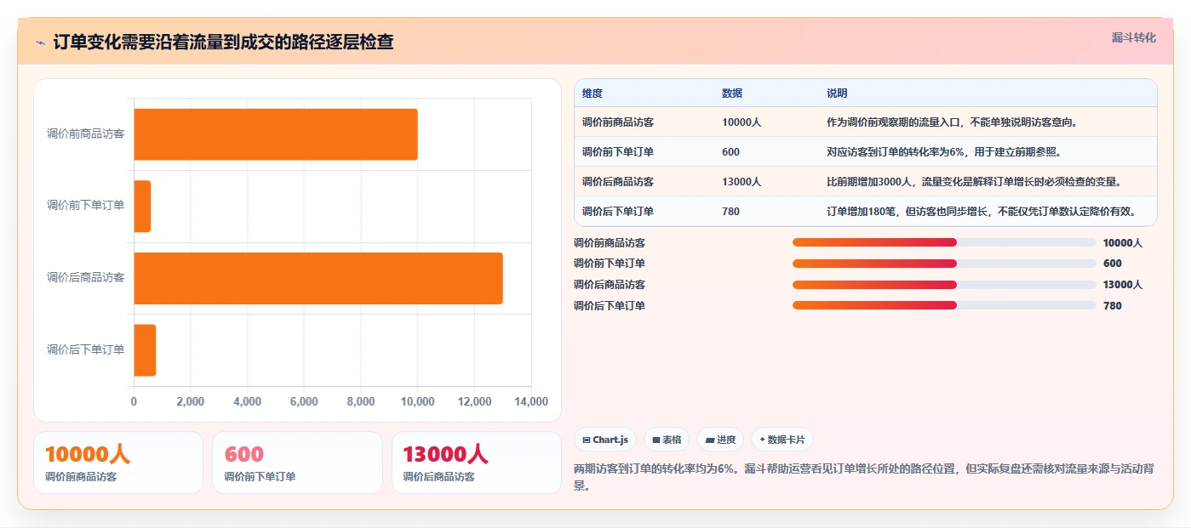
Task: Click the x-axis tick 2,000
Action: coord(191,401)
